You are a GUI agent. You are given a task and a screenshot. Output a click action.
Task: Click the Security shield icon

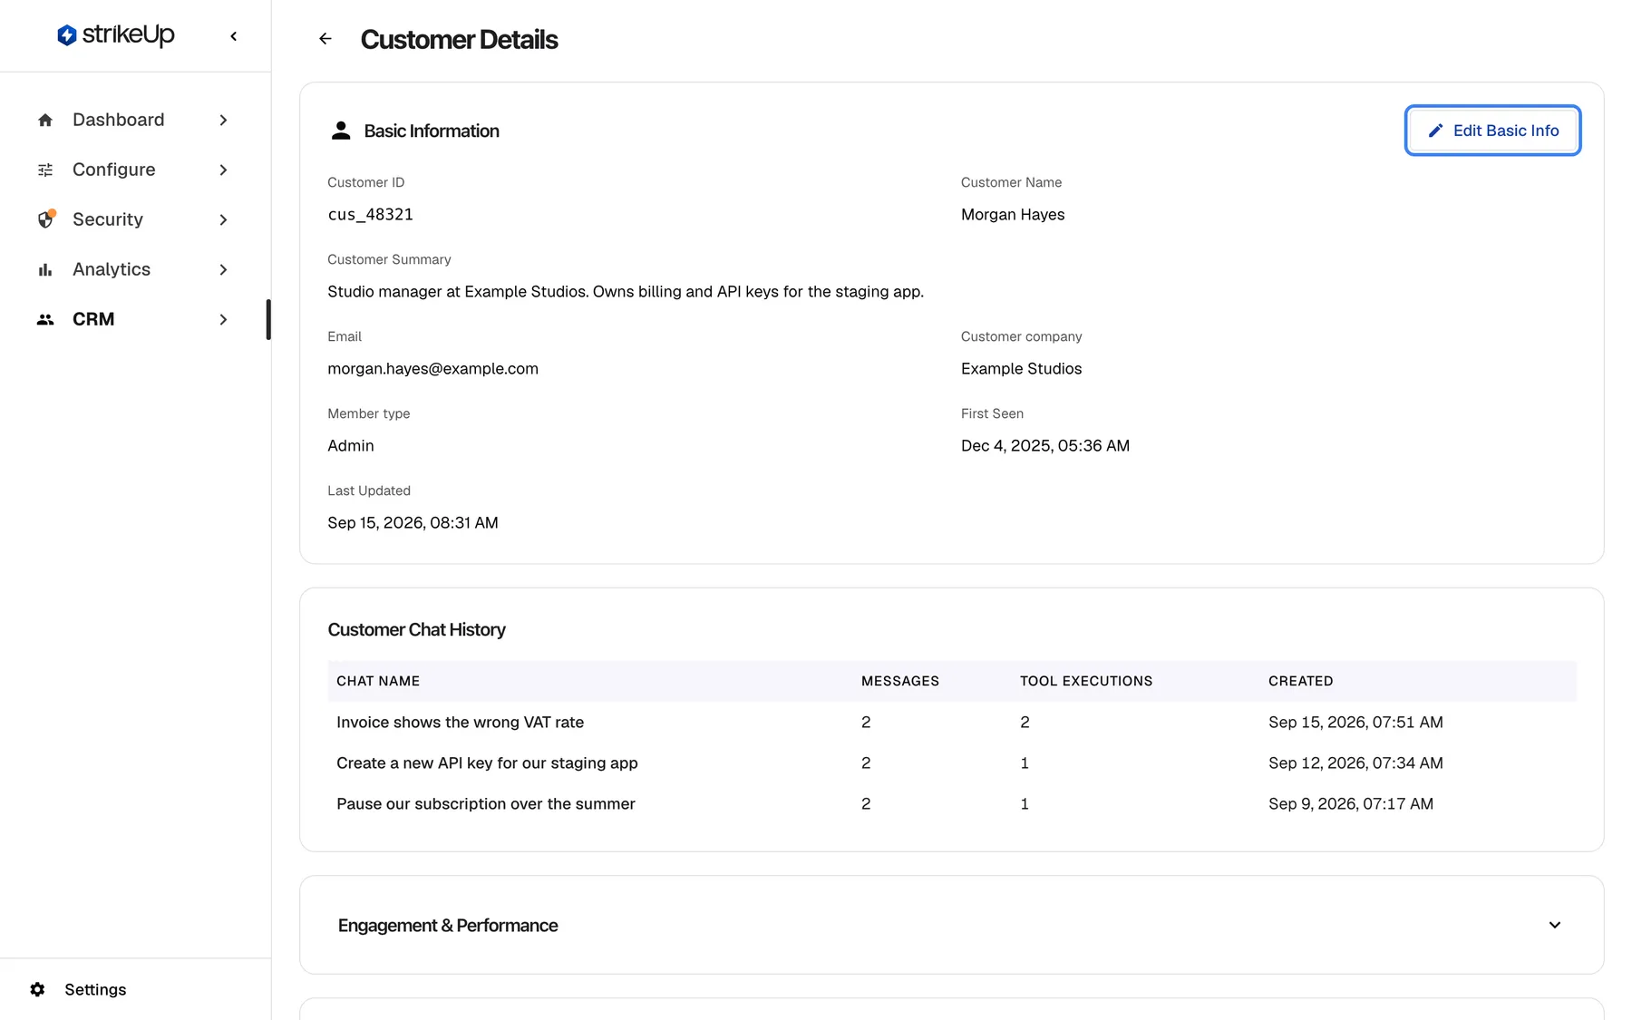coord(45,219)
